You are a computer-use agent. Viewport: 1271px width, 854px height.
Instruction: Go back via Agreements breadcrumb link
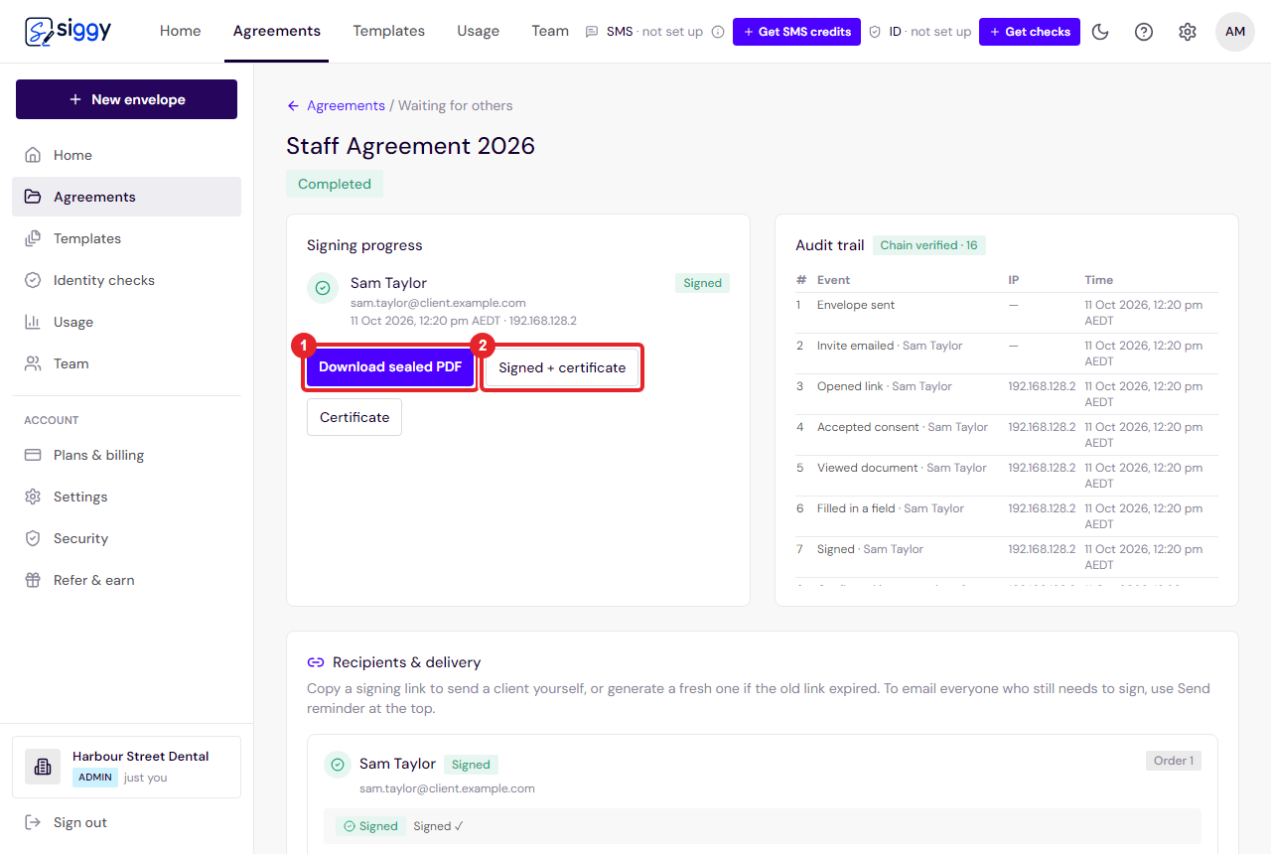[x=346, y=105]
